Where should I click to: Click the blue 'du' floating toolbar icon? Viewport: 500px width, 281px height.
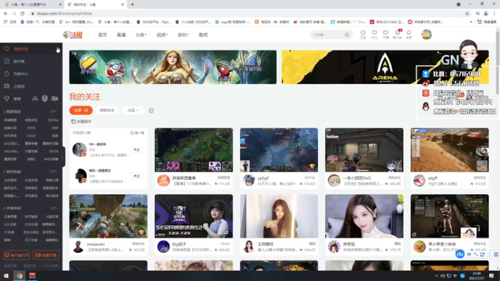tap(459, 254)
